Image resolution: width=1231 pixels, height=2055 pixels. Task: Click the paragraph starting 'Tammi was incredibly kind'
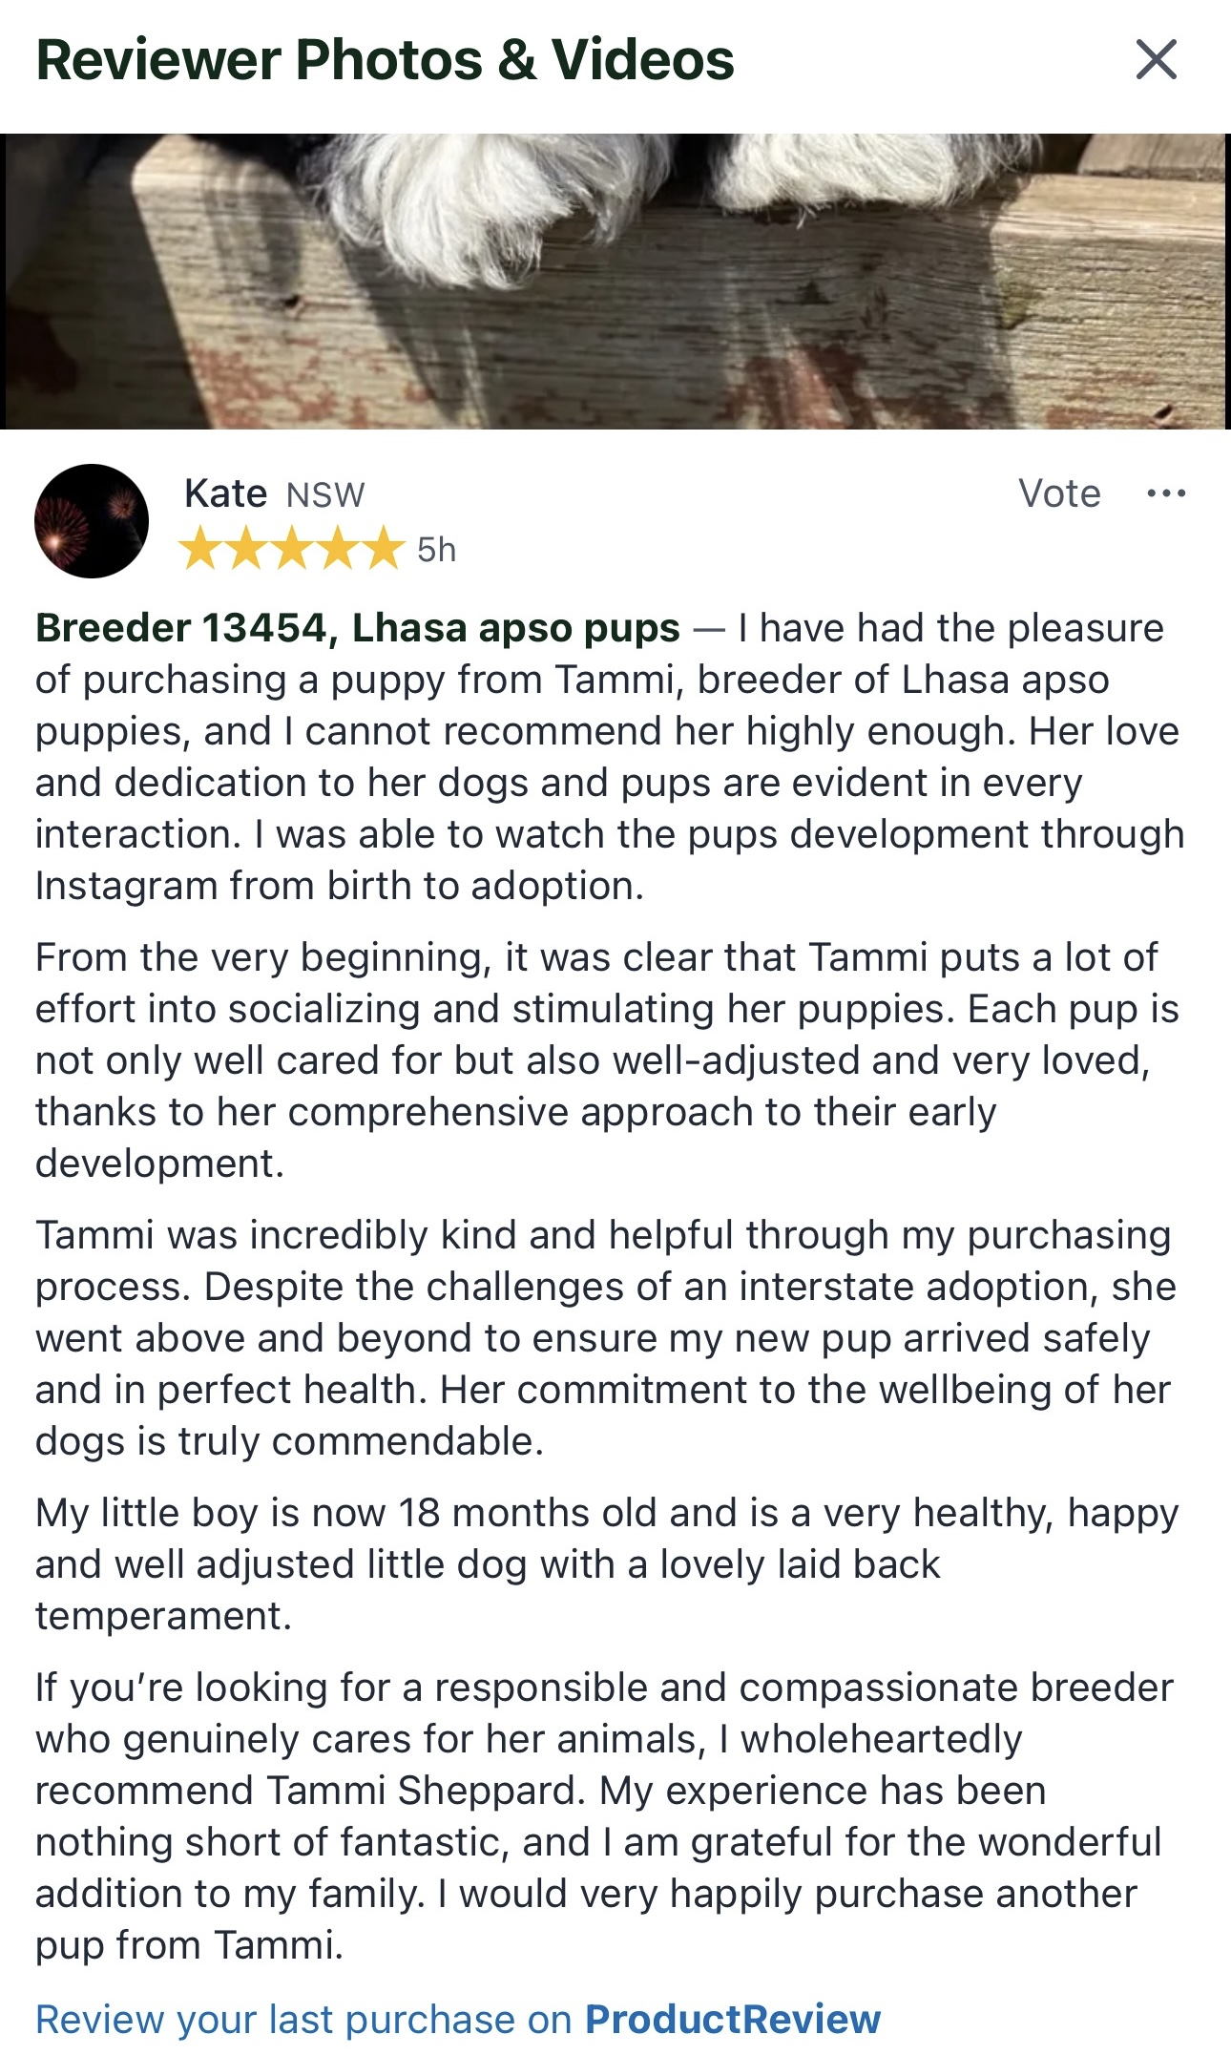point(605,1337)
